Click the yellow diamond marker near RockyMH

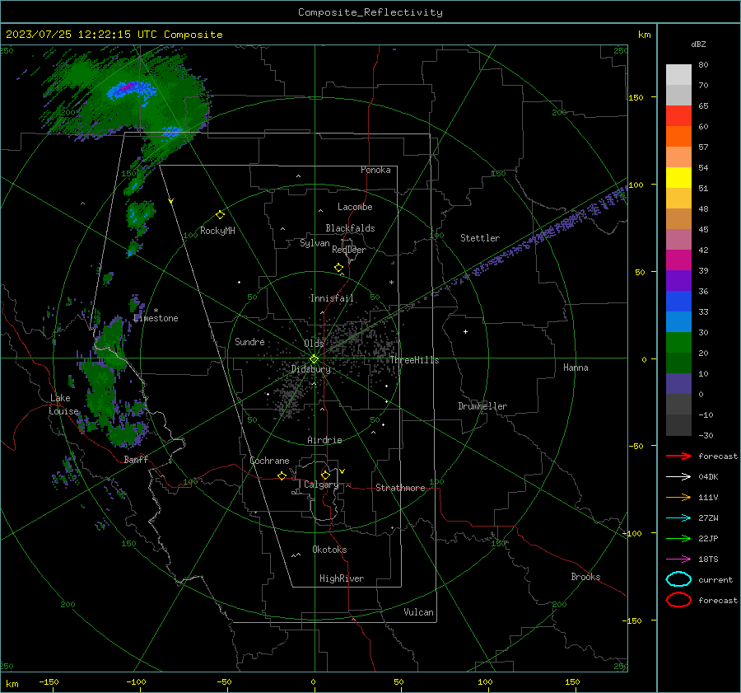point(220,215)
